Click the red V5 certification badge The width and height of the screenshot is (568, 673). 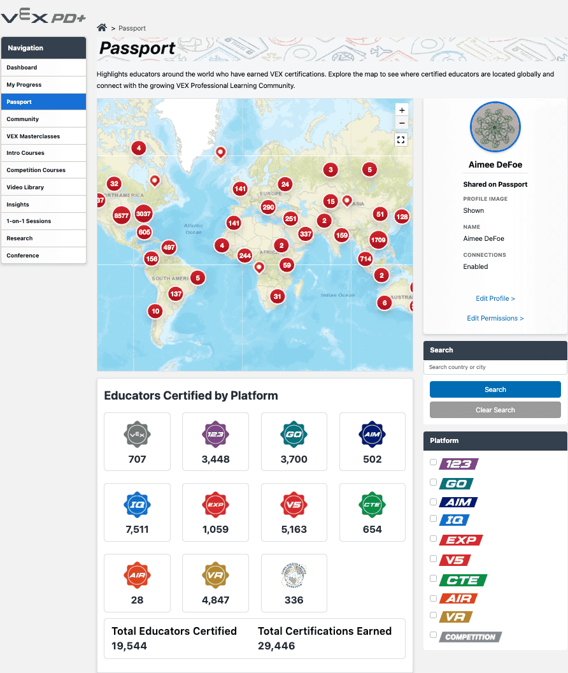pos(294,505)
